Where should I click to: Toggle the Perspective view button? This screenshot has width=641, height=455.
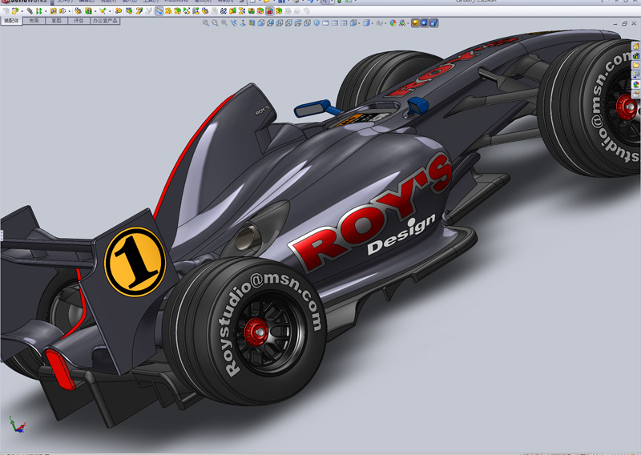[435, 23]
